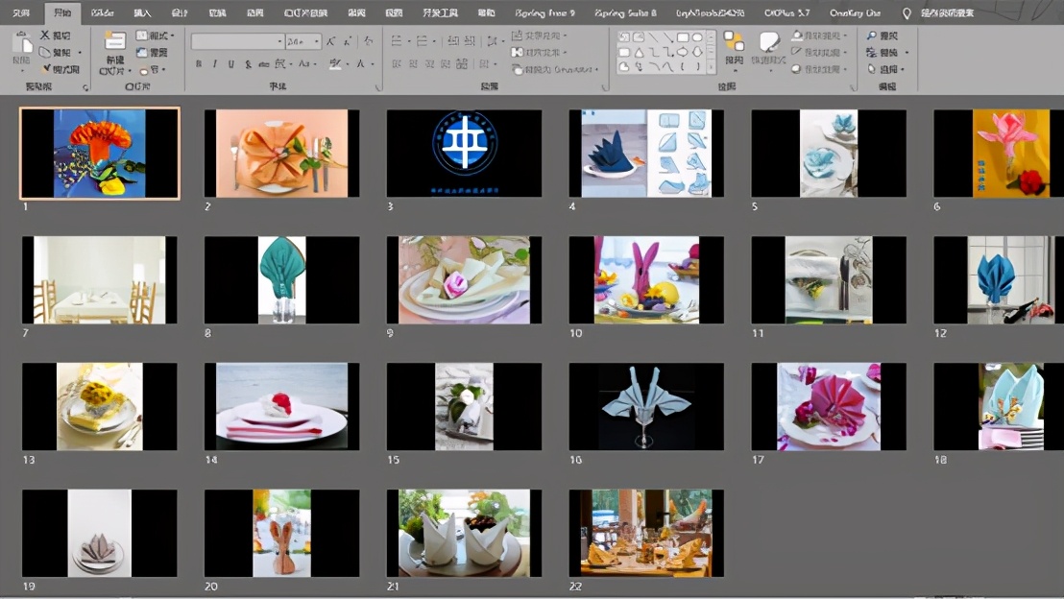
Task: Click the Paste icon in the clipboard group
Action: [21, 44]
